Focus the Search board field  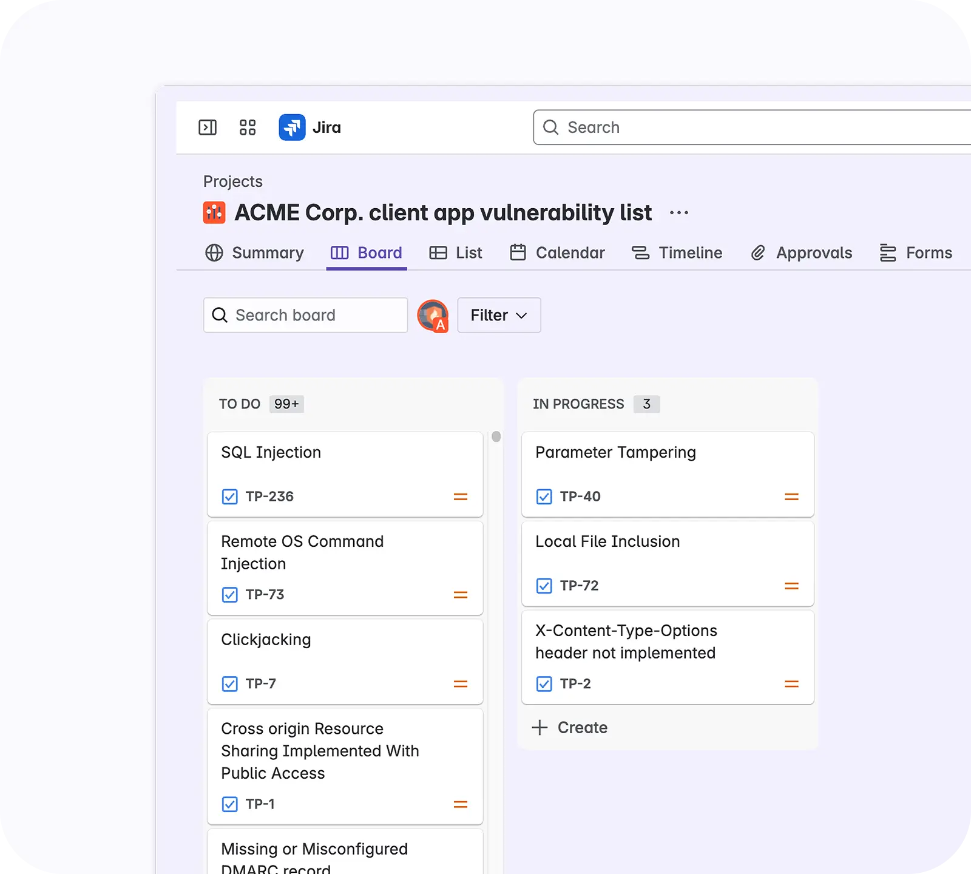pyautogui.click(x=305, y=315)
